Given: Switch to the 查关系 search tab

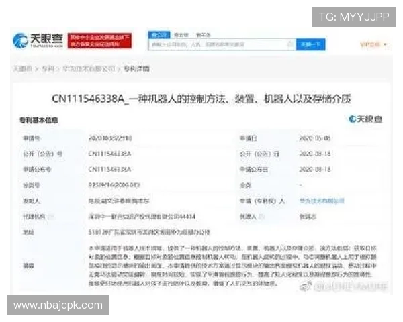Looking at the screenshot, I should pos(203,35).
